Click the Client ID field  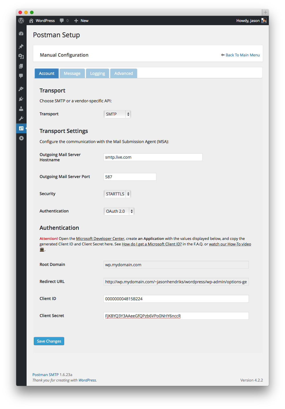tap(176, 299)
